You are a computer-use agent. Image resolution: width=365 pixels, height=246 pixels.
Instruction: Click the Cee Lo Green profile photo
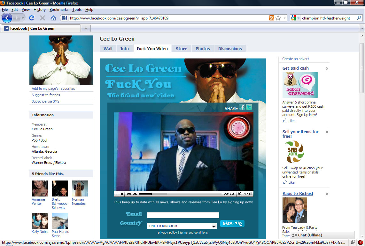61,60
